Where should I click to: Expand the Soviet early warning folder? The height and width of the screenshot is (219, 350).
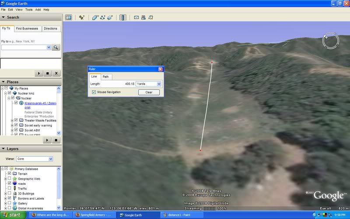[12, 125]
